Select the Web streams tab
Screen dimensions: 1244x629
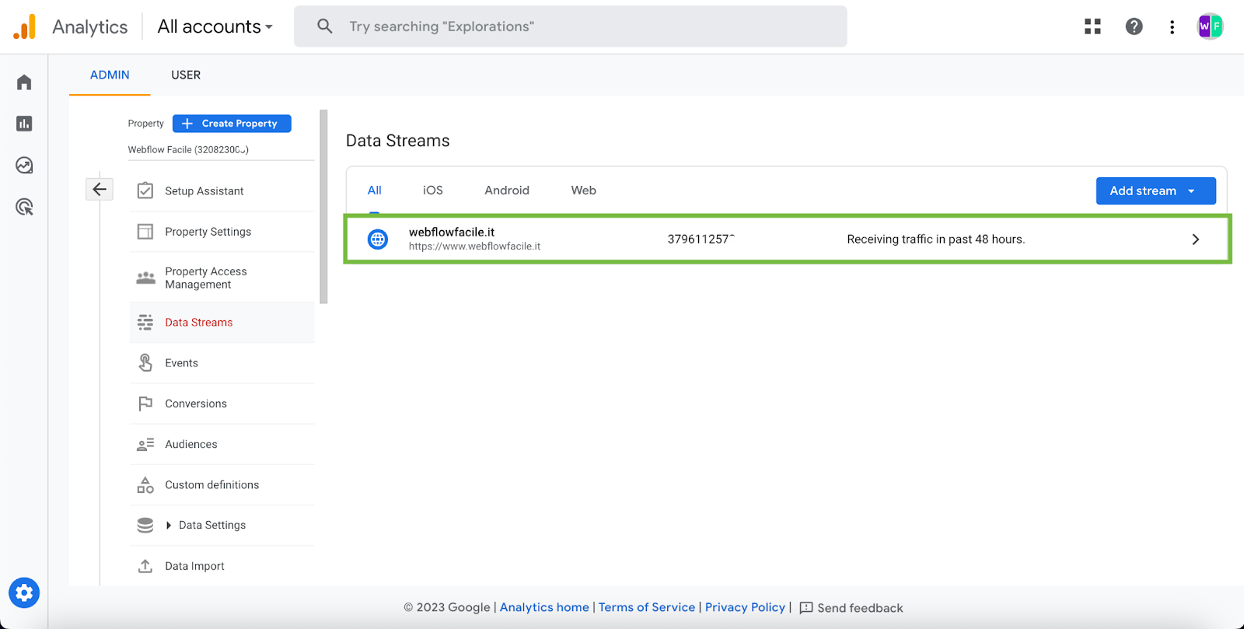pyautogui.click(x=584, y=190)
